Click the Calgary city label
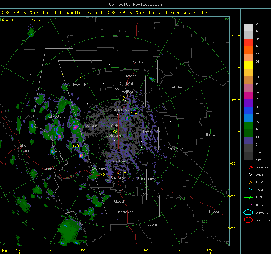Screen dimensions: 271x254 click(117, 178)
